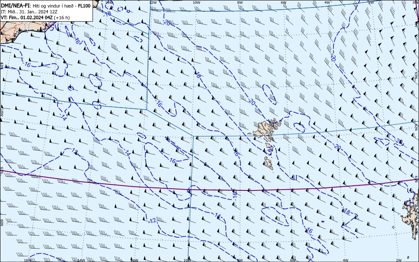The image size is (419, 262).
Task: Click the "60N" latitude label
Action: [2, 223]
